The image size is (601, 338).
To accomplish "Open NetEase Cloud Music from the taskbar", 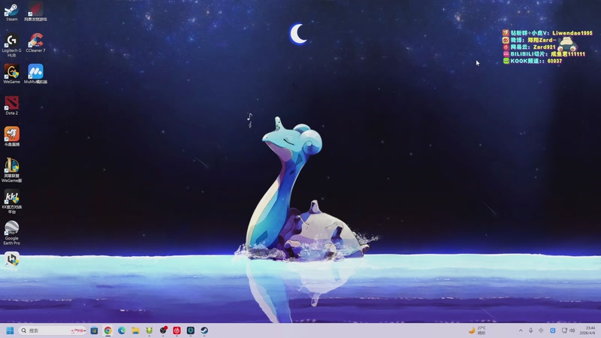I will tap(177, 330).
